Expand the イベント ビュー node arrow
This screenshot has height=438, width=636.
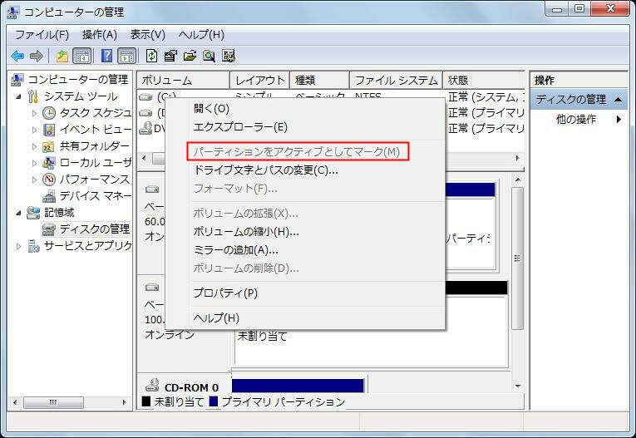pyautogui.click(x=34, y=130)
